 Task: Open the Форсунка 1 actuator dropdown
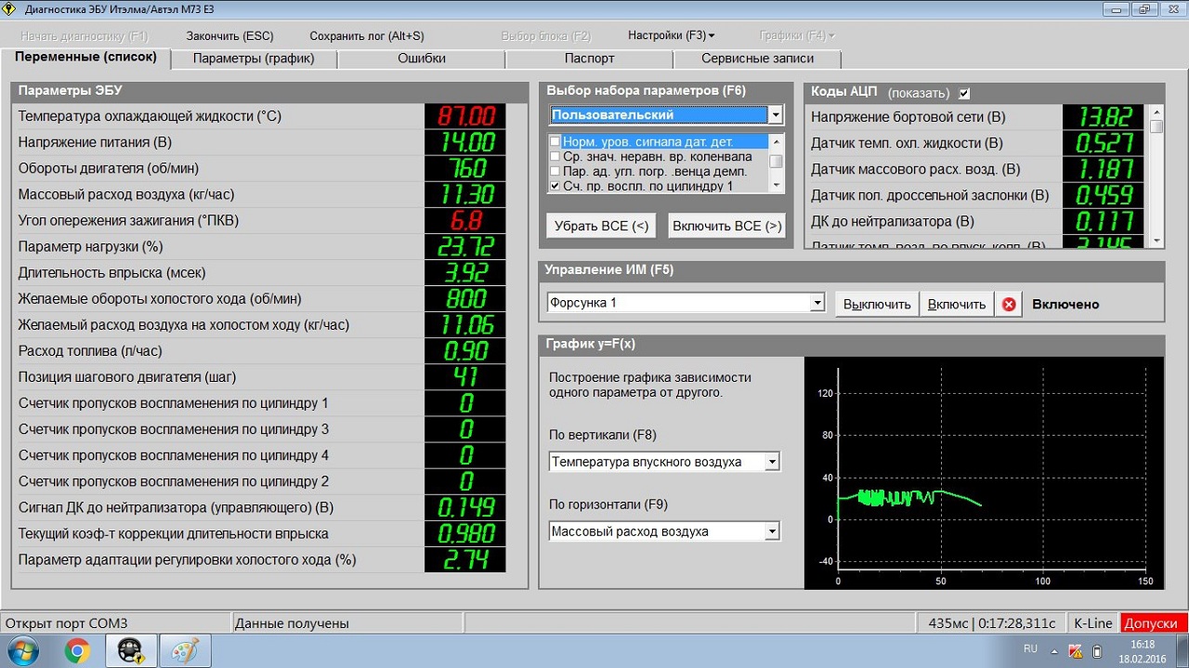point(817,303)
